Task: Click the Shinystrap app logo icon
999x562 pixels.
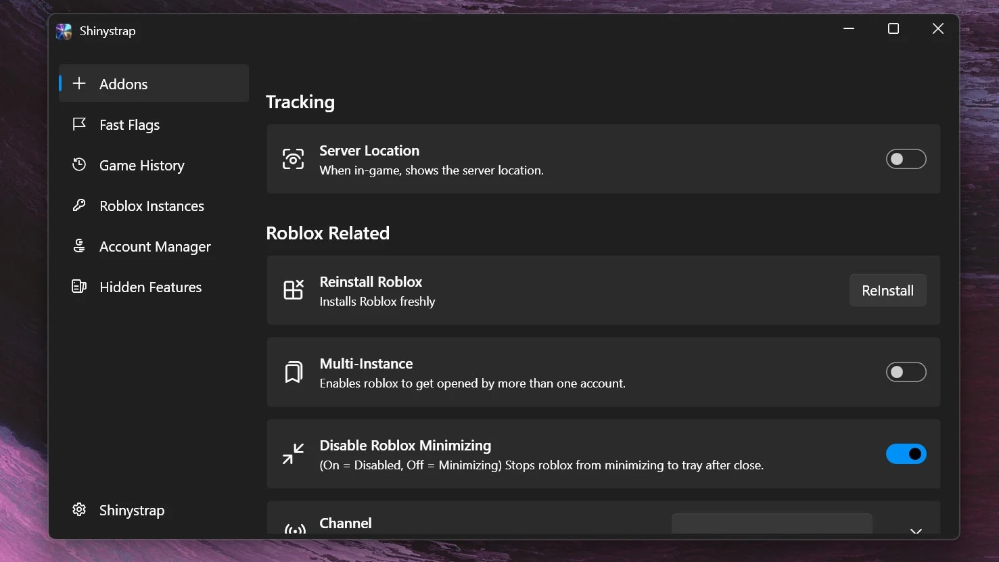Action: click(x=64, y=31)
